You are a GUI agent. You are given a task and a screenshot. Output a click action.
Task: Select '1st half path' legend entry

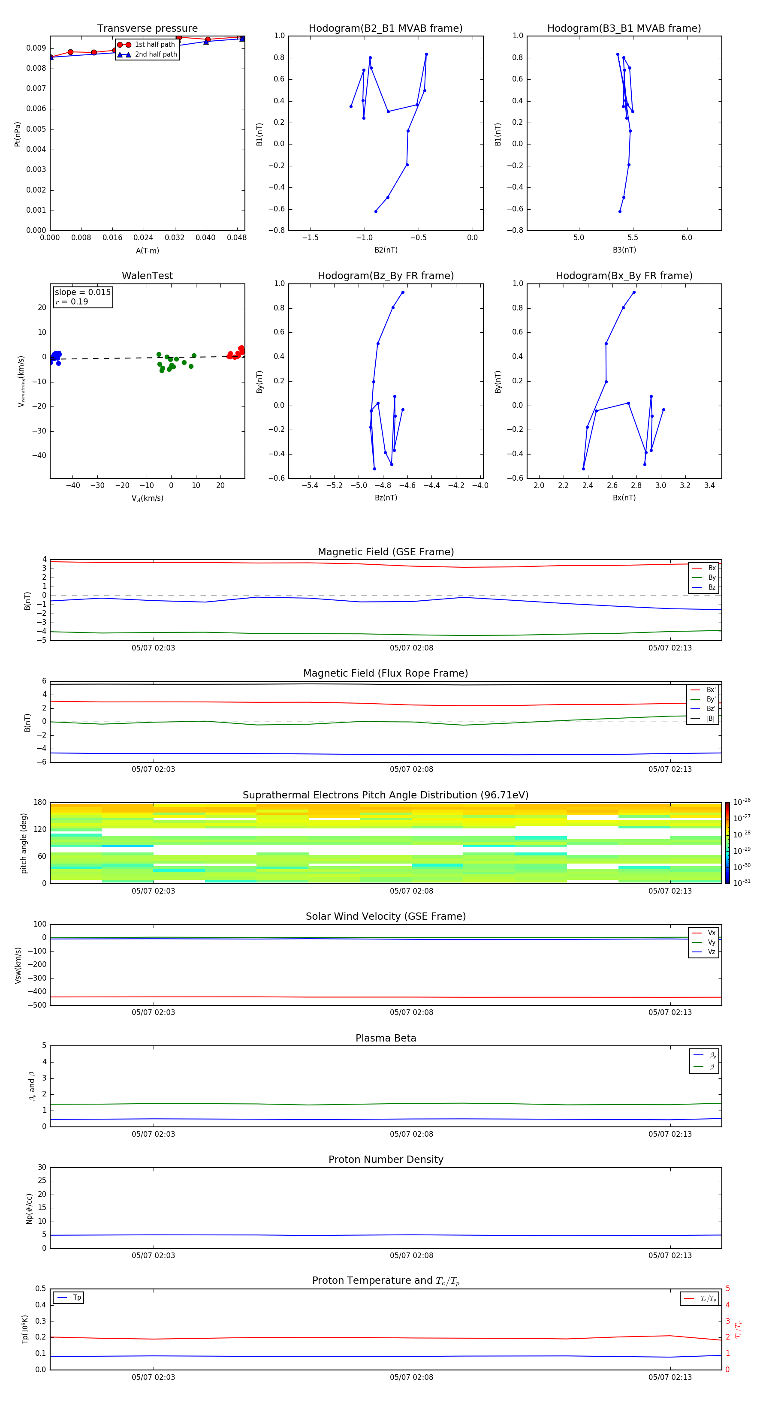click(x=146, y=45)
